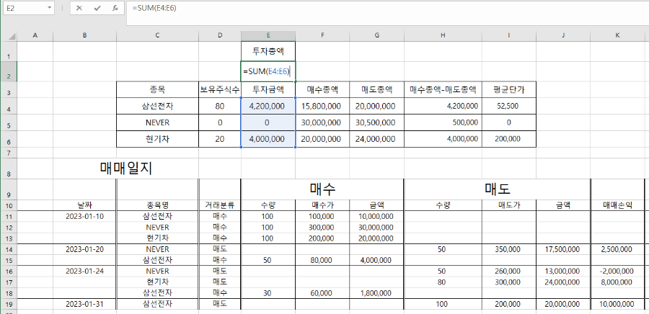Select column J header
649x314 pixels.
(563, 36)
